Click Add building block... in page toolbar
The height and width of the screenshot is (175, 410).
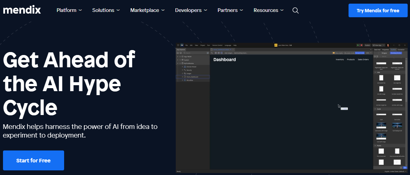click(x=241, y=53)
